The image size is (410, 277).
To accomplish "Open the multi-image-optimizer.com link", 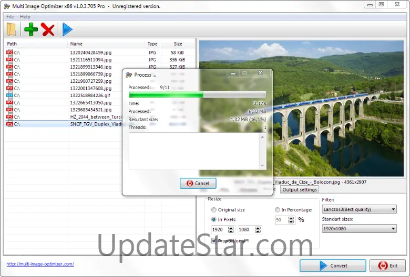I will pos(40,264).
